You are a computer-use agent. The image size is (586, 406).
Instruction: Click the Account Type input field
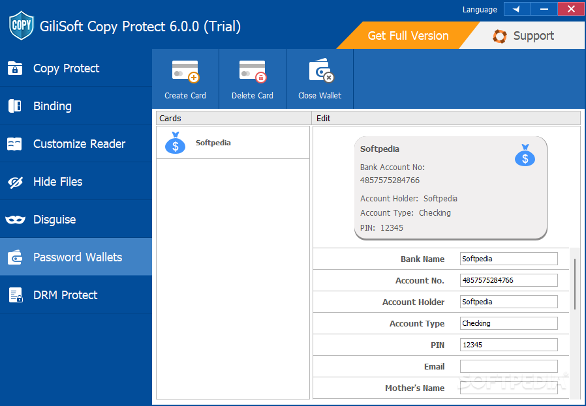pyautogui.click(x=508, y=323)
